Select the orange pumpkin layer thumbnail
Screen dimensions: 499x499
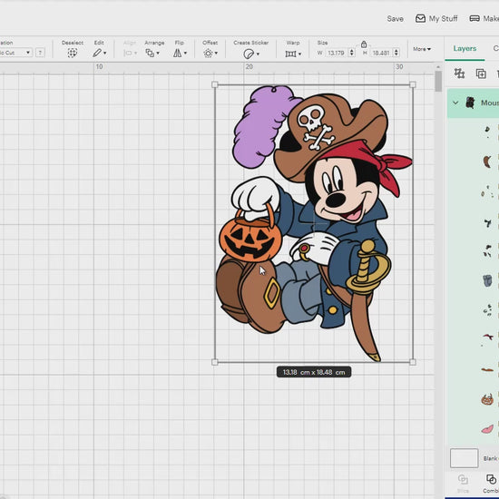(487, 399)
